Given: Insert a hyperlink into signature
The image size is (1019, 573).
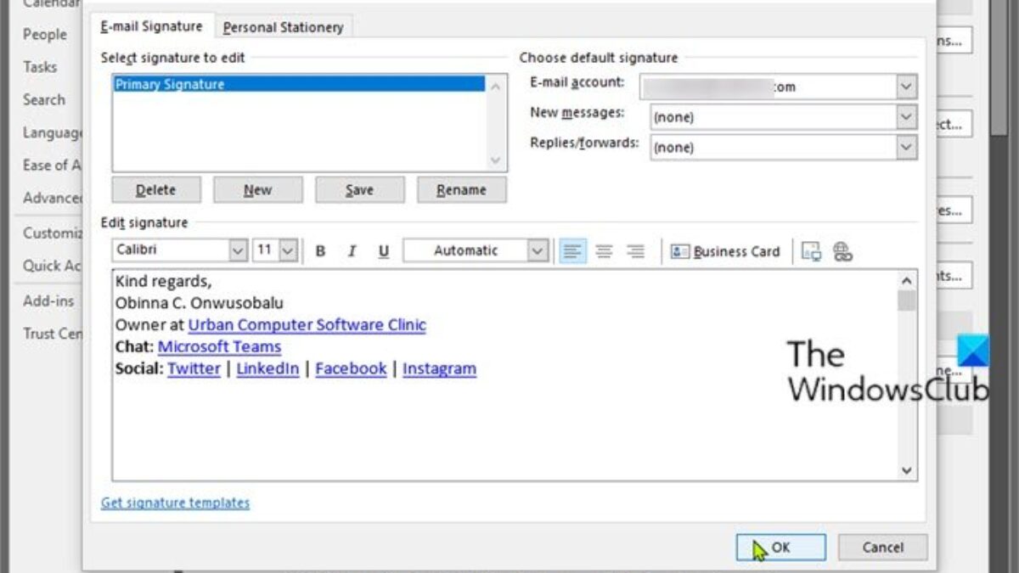Looking at the screenshot, I should [x=842, y=251].
